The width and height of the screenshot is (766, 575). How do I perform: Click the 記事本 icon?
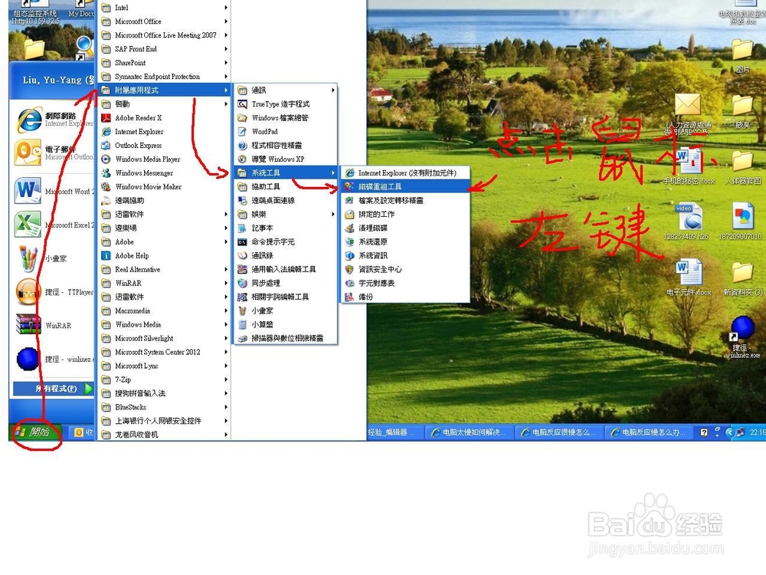tap(242, 228)
